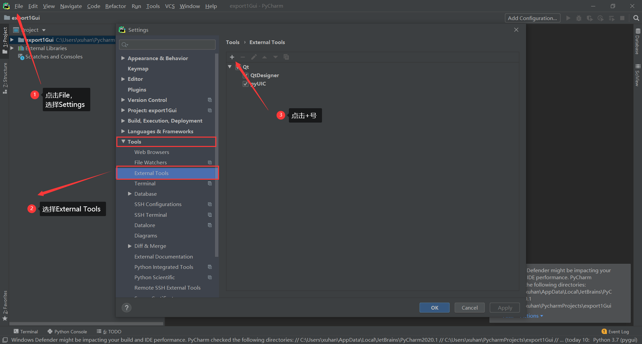
Task: Click the Run play icon in toolbar
Action: click(x=568, y=18)
